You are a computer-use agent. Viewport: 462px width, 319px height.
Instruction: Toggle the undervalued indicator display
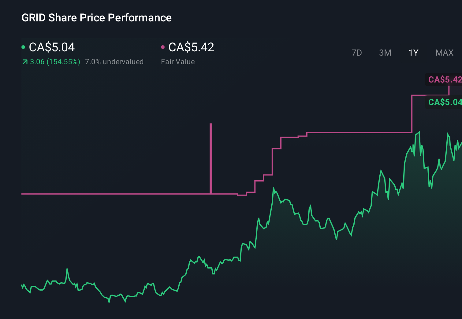point(114,62)
